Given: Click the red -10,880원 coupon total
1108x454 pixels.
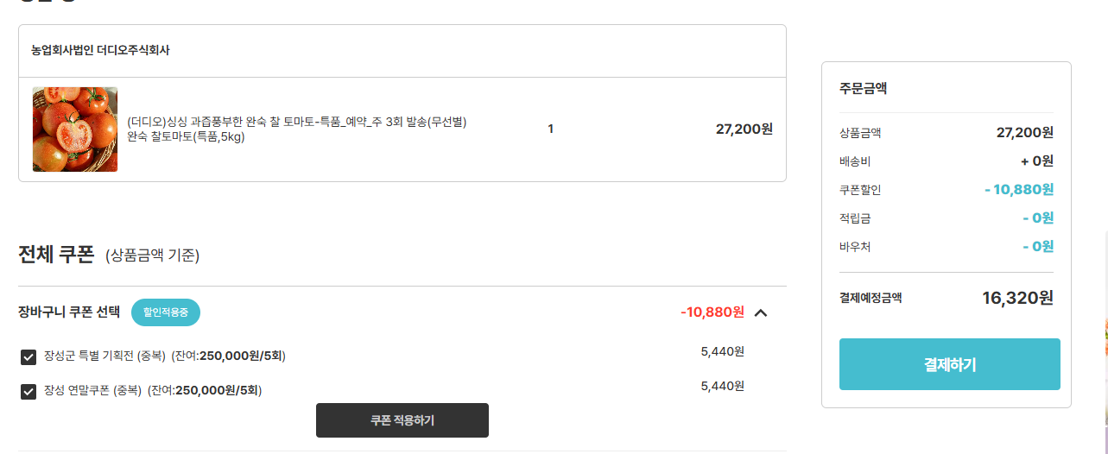Looking at the screenshot, I should [712, 312].
